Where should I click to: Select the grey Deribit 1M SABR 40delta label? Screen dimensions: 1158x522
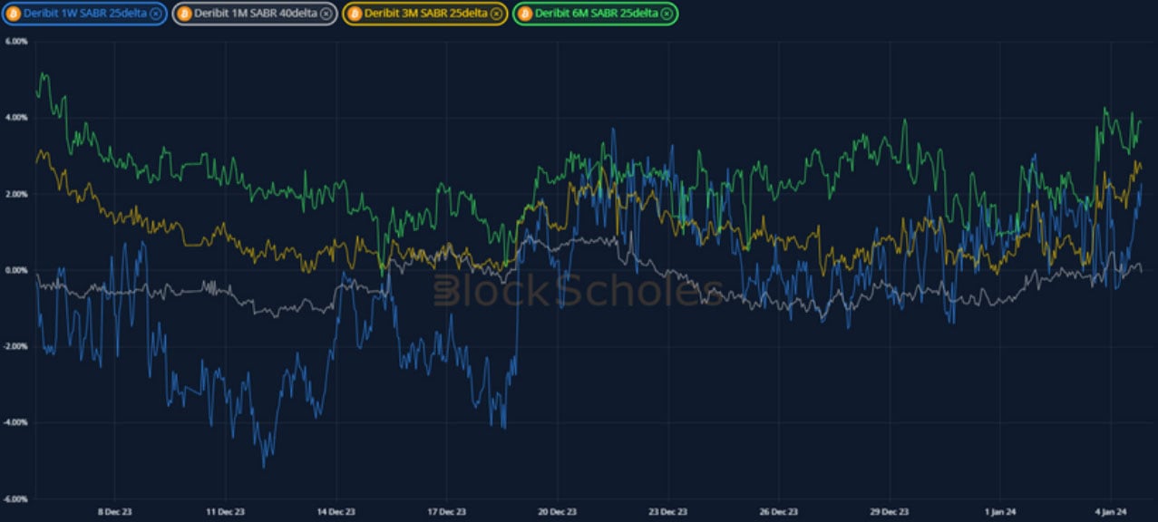click(255, 14)
